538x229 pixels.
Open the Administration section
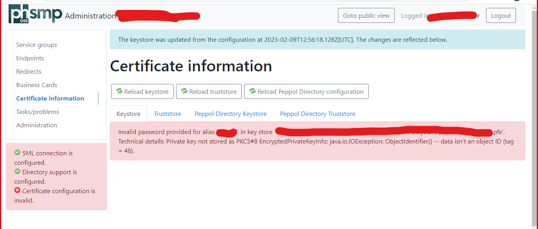(x=37, y=125)
